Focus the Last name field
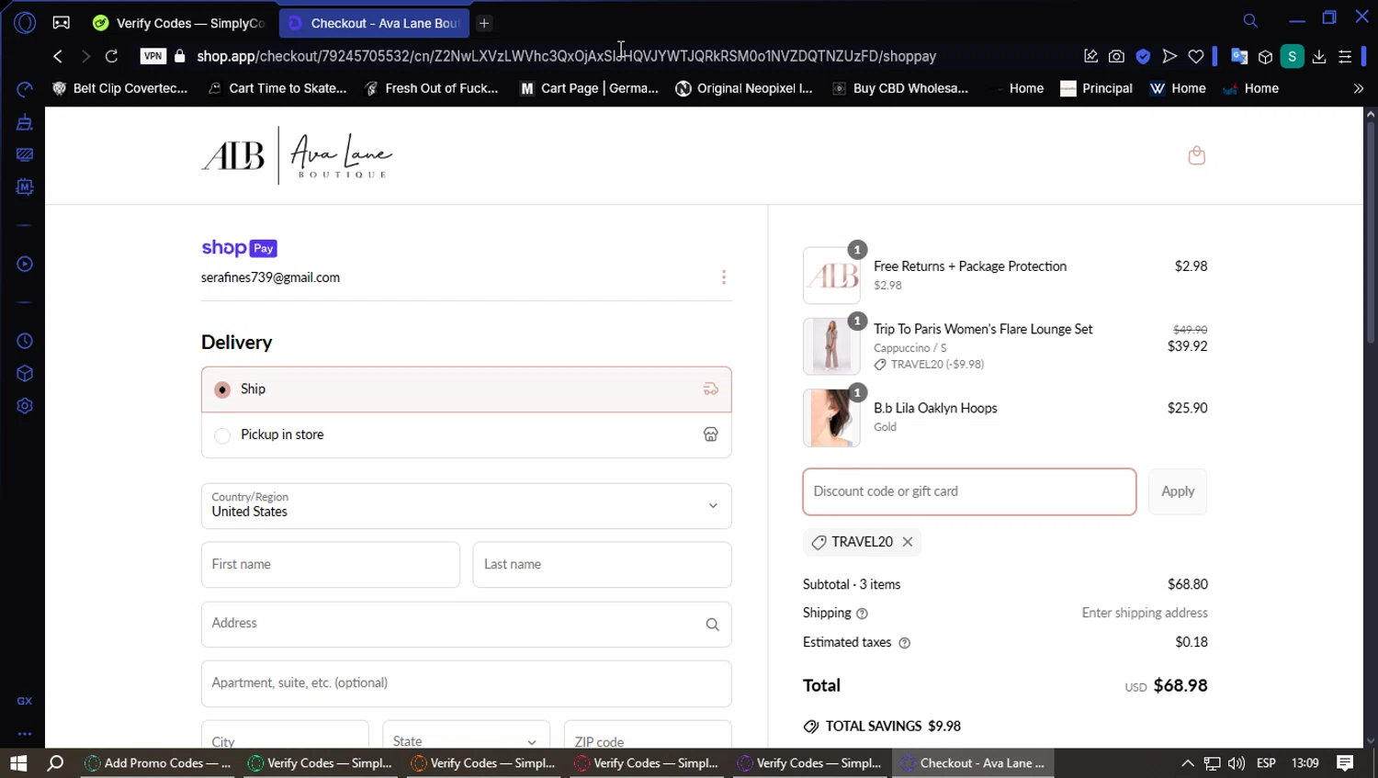This screenshot has height=778, width=1378. coord(602,565)
